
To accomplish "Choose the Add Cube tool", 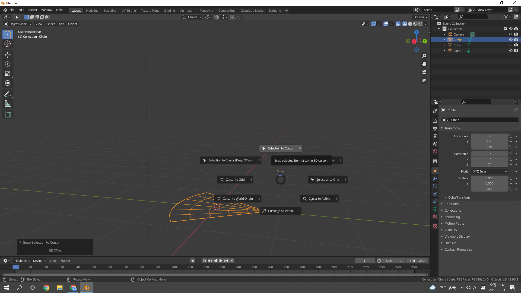I will (8, 115).
